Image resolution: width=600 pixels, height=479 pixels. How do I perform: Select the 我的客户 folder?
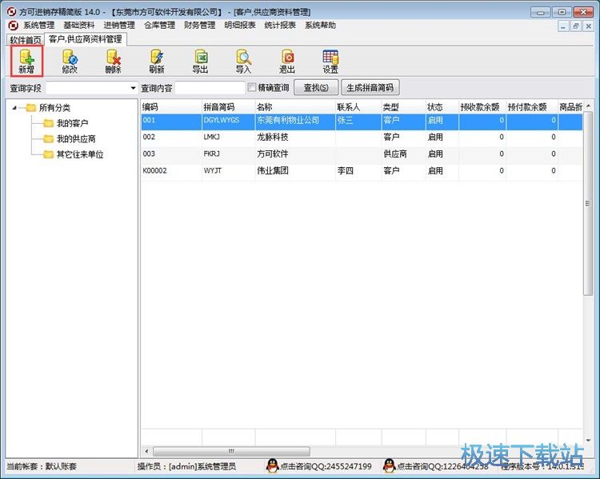tap(66, 123)
